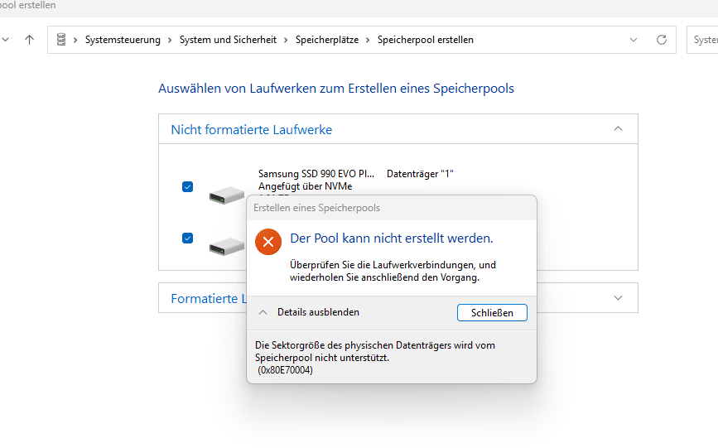Click the up arrow navigation button
This screenshot has height=448, width=718.
[x=29, y=40]
